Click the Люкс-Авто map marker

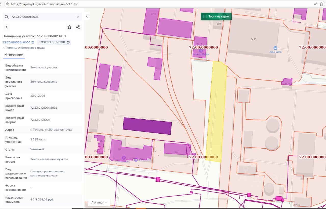point(275,48)
